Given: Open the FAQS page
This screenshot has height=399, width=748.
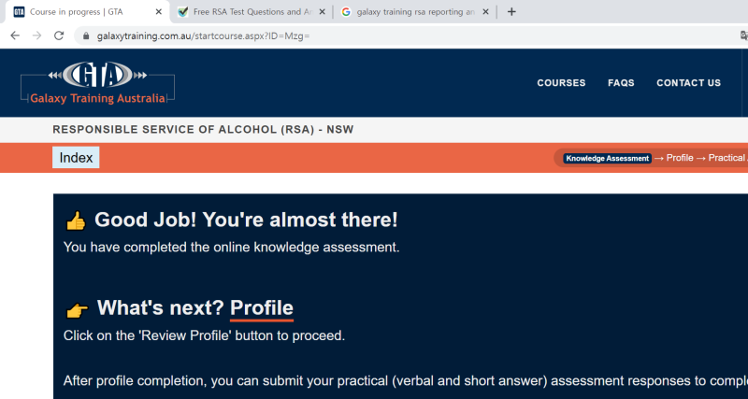Looking at the screenshot, I should tap(621, 83).
